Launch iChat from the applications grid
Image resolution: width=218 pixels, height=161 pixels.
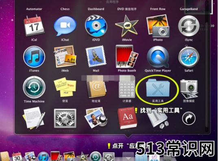click(x=65, y=26)
